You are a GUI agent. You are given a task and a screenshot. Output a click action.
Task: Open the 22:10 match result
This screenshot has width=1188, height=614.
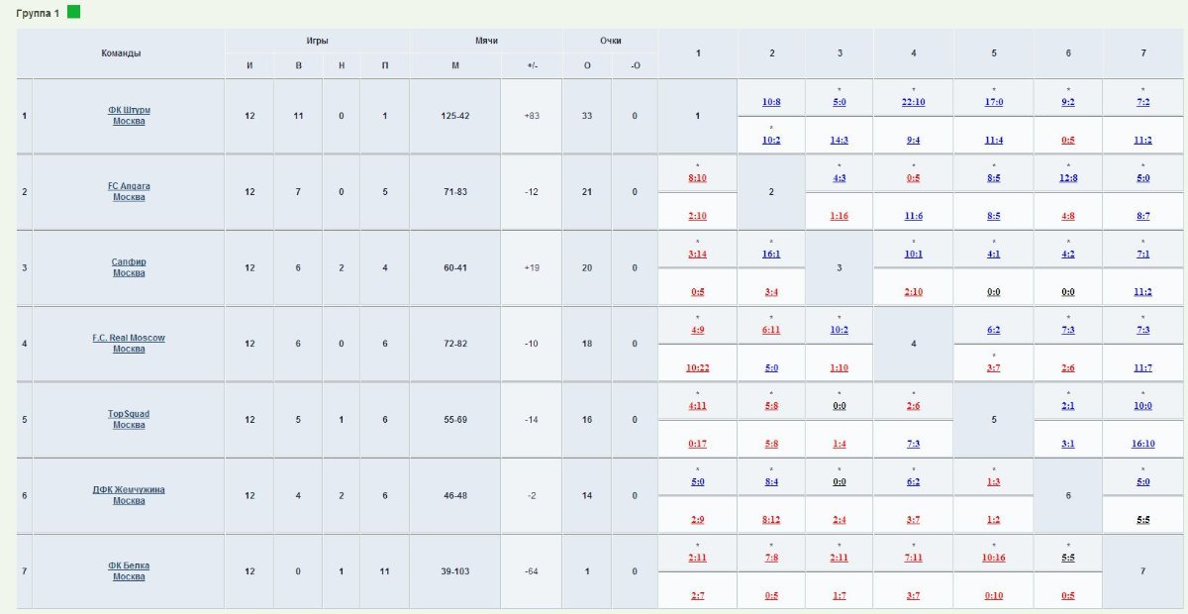913,102
